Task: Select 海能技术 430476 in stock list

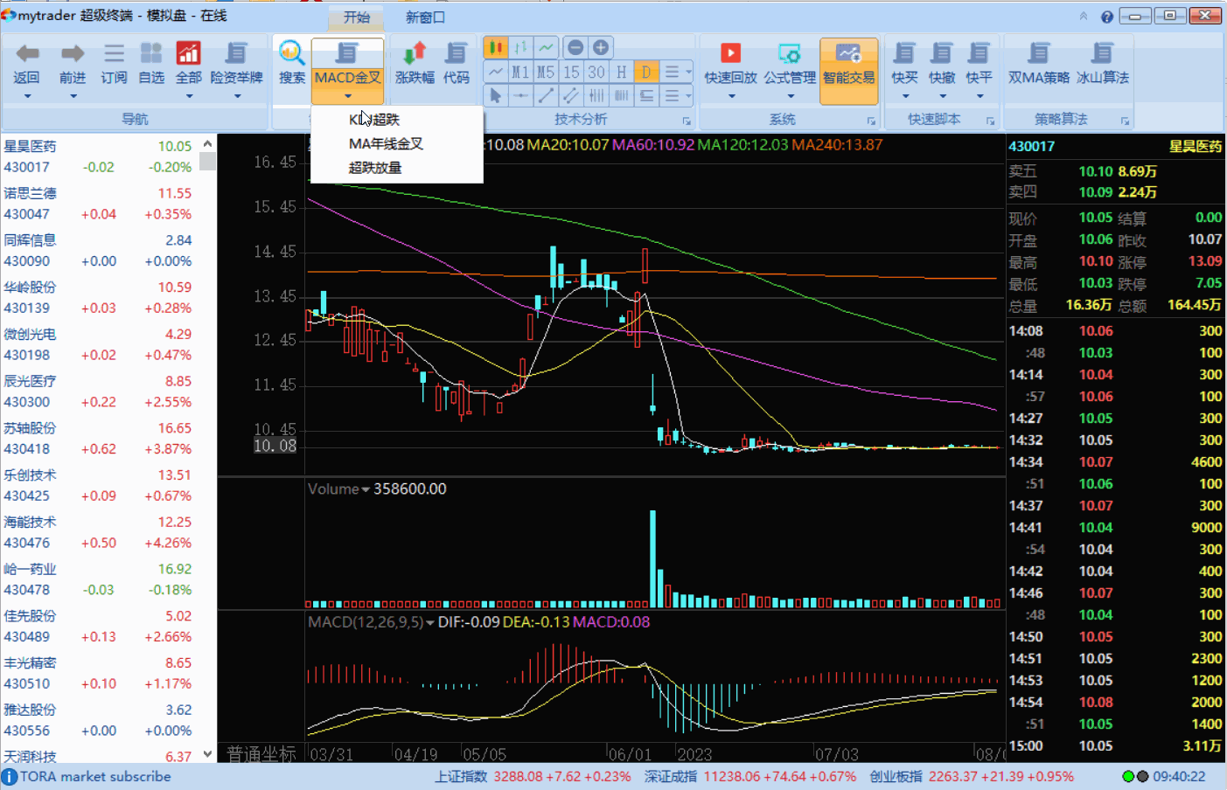Action: click(x=99, y=532)
